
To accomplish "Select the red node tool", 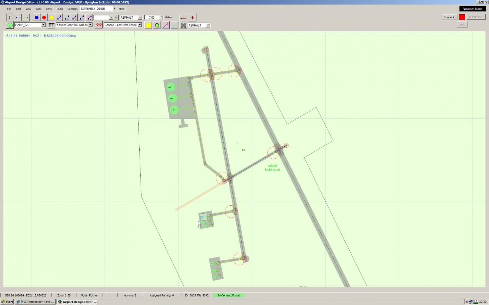I will tap(44, 18).
